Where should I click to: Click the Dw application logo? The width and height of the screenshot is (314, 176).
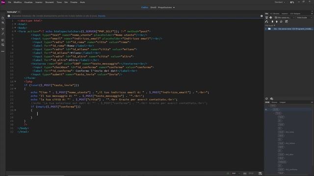click(3, 2)
